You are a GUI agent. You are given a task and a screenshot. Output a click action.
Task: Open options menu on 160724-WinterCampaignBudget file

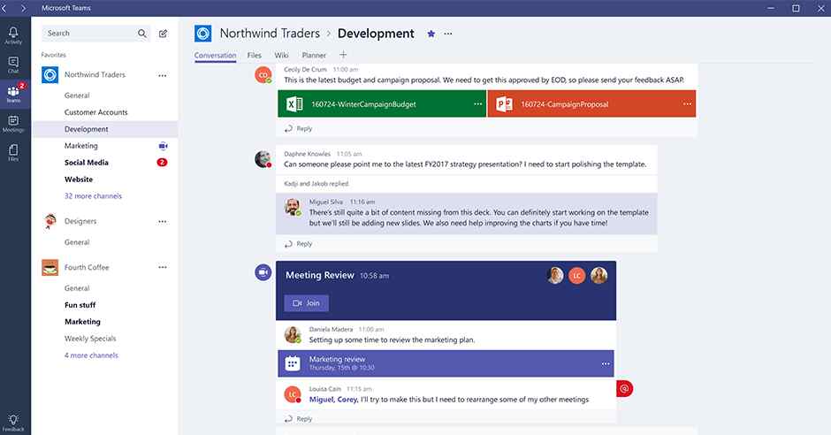(477, 104)
